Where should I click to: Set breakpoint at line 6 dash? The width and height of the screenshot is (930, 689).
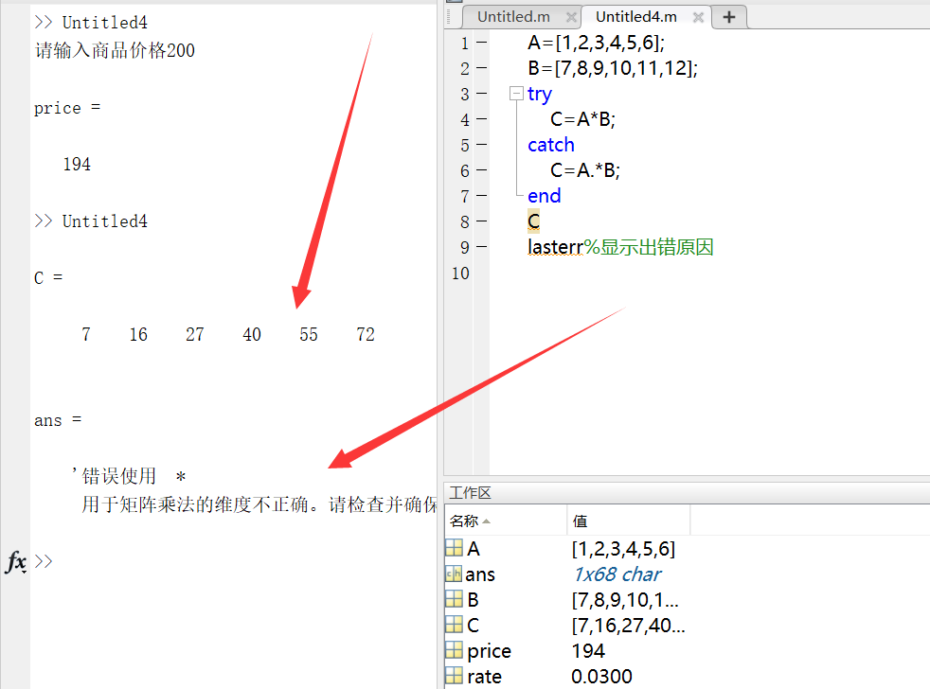pos(482,170)
